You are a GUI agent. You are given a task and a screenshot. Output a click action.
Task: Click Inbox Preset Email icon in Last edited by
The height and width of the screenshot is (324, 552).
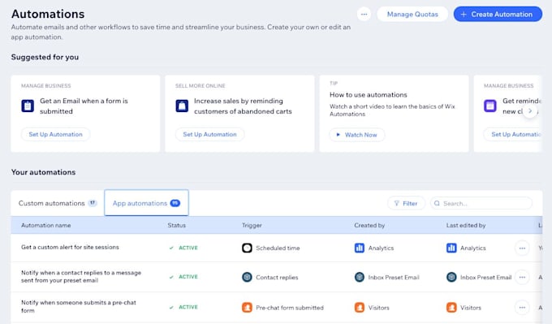[451, 277]
